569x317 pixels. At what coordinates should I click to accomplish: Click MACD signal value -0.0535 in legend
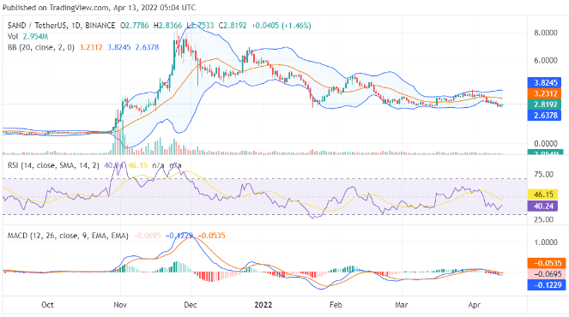pyautogui.click(x=212, y=236)
